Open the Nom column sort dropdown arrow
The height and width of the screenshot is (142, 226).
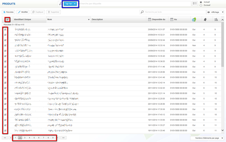click(89, 20)
